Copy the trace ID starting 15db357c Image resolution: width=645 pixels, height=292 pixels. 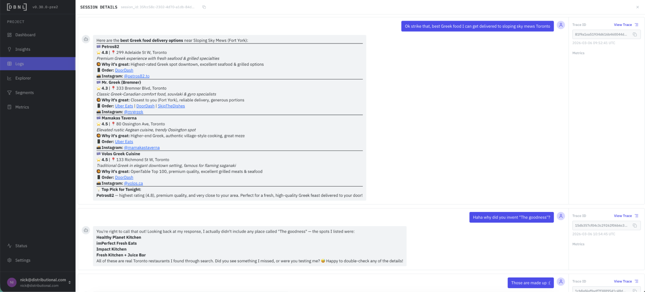click(635, 226)
